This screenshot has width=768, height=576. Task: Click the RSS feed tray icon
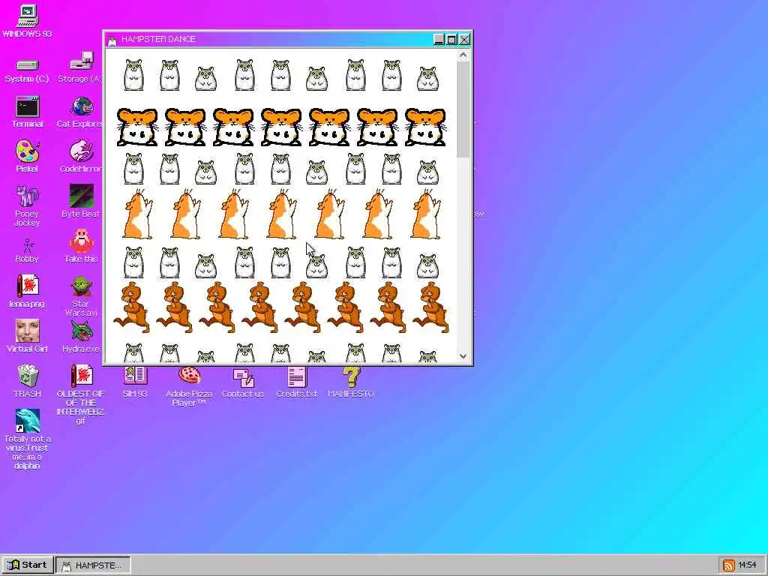(728, 565)
